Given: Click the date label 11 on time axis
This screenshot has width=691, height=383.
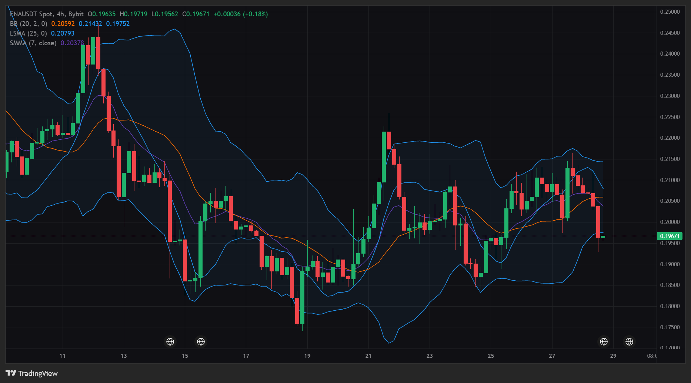Looking at the screenshot, I should [x=63, y=356].
